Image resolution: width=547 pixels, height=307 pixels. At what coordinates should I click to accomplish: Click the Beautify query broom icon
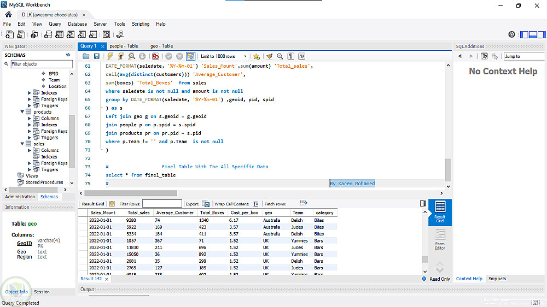click(x=269, y=56)
